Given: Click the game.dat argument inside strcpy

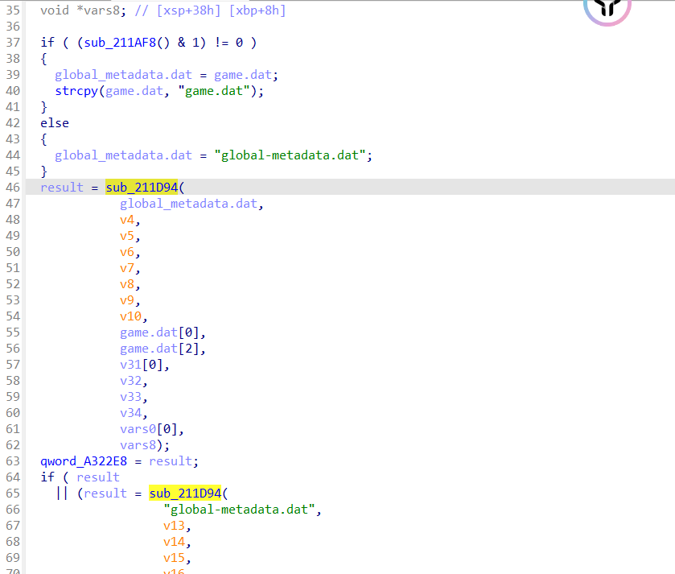Looking at the screenshot, I should pyautogui.click(x=134, y=91).
